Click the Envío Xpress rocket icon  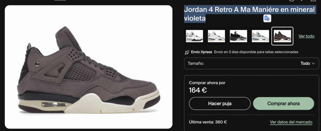tap(187, 52)
